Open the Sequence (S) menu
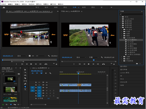Screen dimensions: 146x109 tap(24, 4)
